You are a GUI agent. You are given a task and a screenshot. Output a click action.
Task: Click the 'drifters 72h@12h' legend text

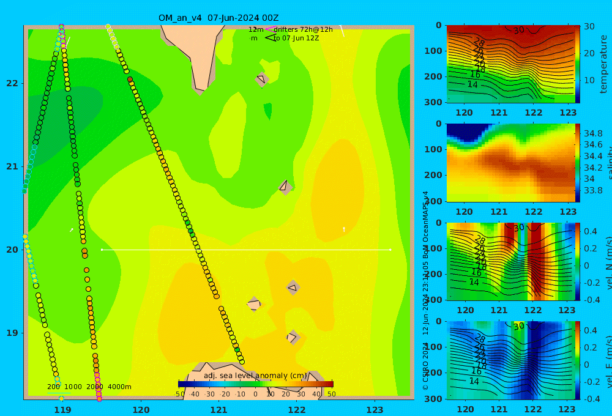click(x=303, y=29)
